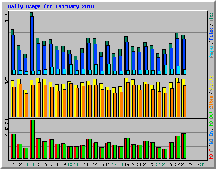Click the 'kB In' legend label
Viewport: 216px width, 169px height.
[211, 138]
